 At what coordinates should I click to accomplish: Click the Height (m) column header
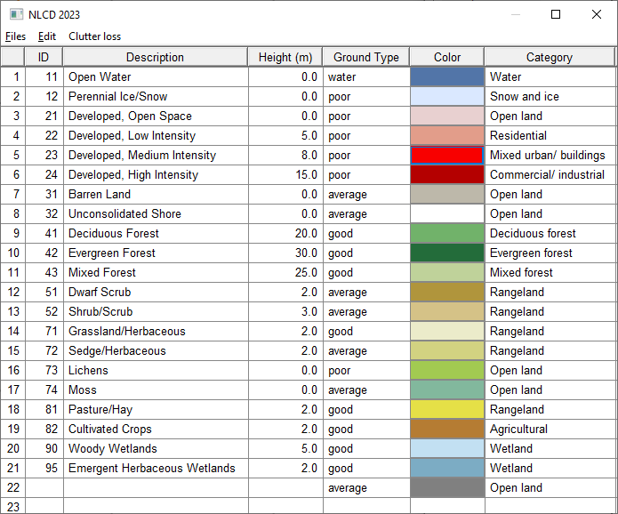point(285,57)
